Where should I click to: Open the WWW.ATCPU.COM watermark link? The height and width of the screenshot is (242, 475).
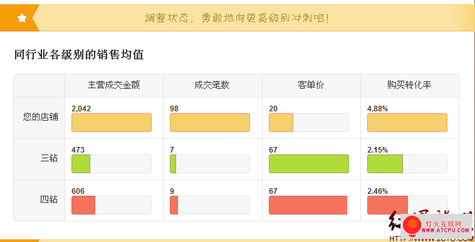[x=445, y=230]
